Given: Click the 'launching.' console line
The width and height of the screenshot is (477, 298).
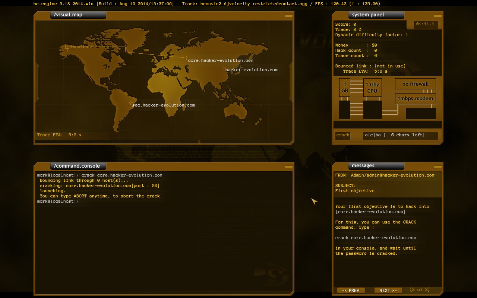Looking at the screenshot, I should pyautogui.click(x=53, y=191).
